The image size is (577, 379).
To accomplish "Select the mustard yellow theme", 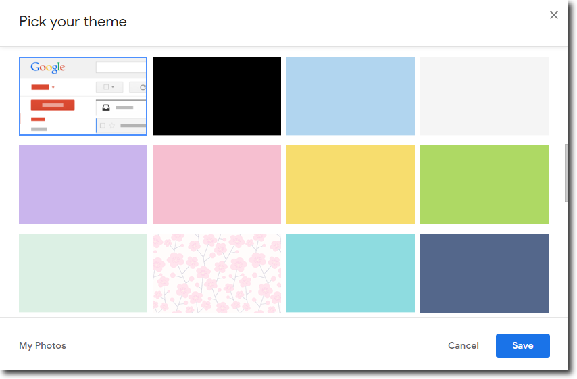I will click(x=350, y=184).
